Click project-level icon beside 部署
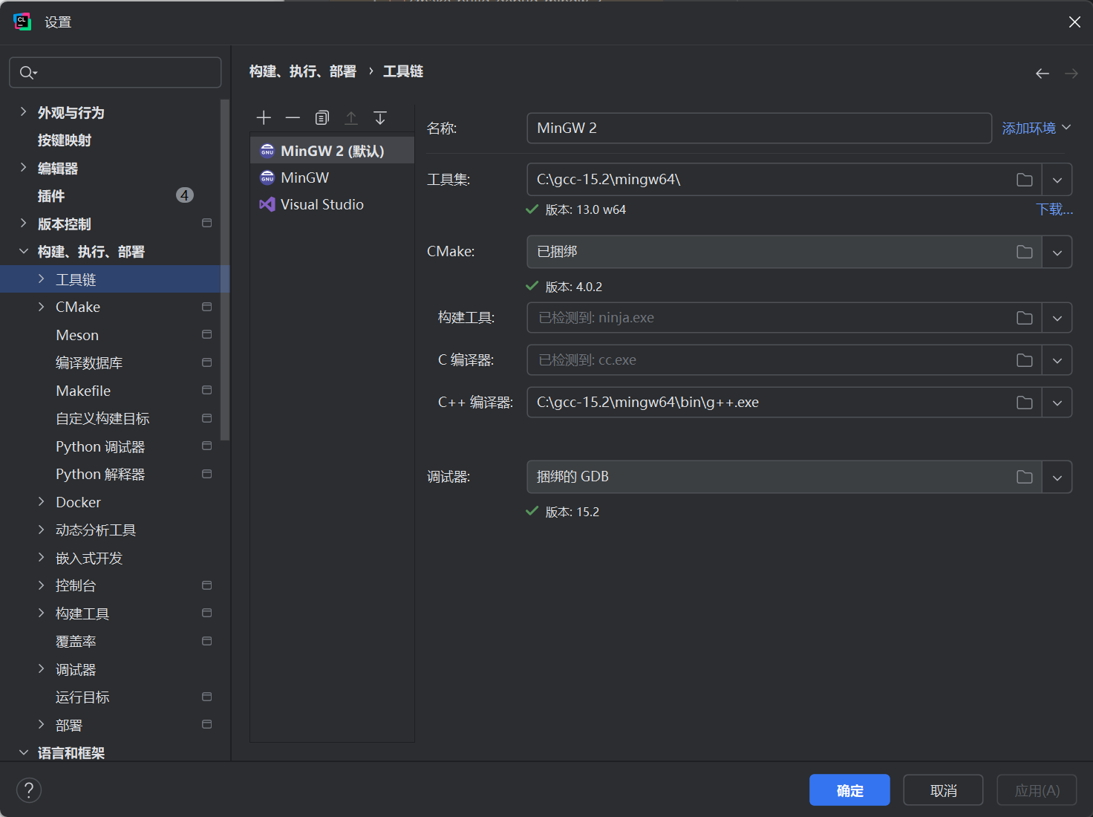 (207, 725)
